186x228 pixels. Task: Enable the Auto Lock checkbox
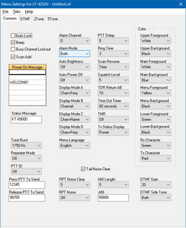coord(13,35)
